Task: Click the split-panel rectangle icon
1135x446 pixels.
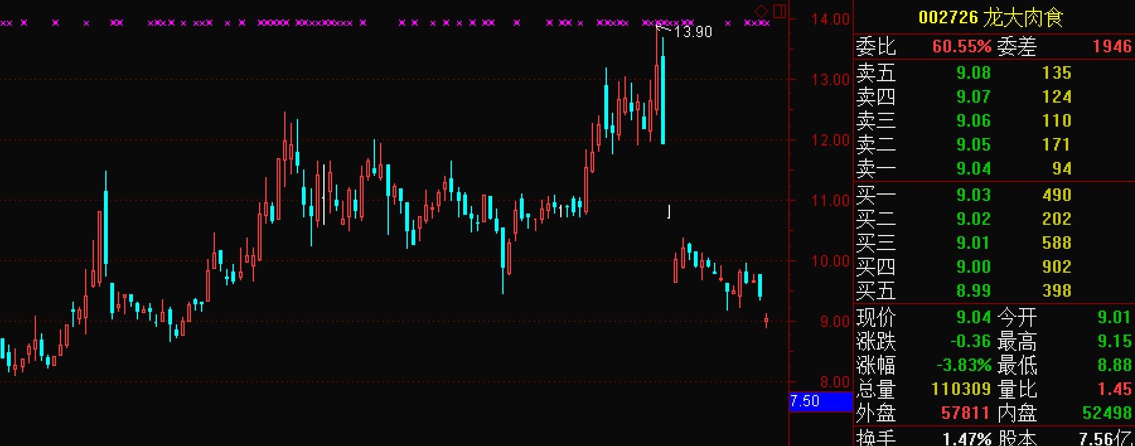Action: [780, 11]
